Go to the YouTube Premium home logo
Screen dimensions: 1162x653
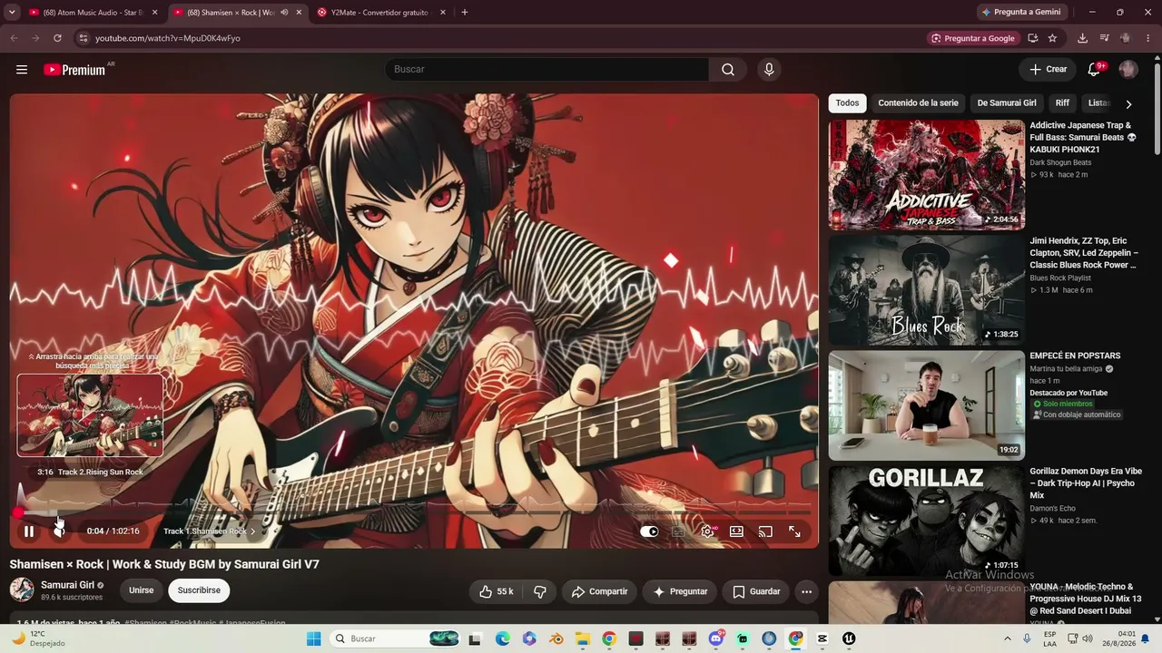coord(75,70)
